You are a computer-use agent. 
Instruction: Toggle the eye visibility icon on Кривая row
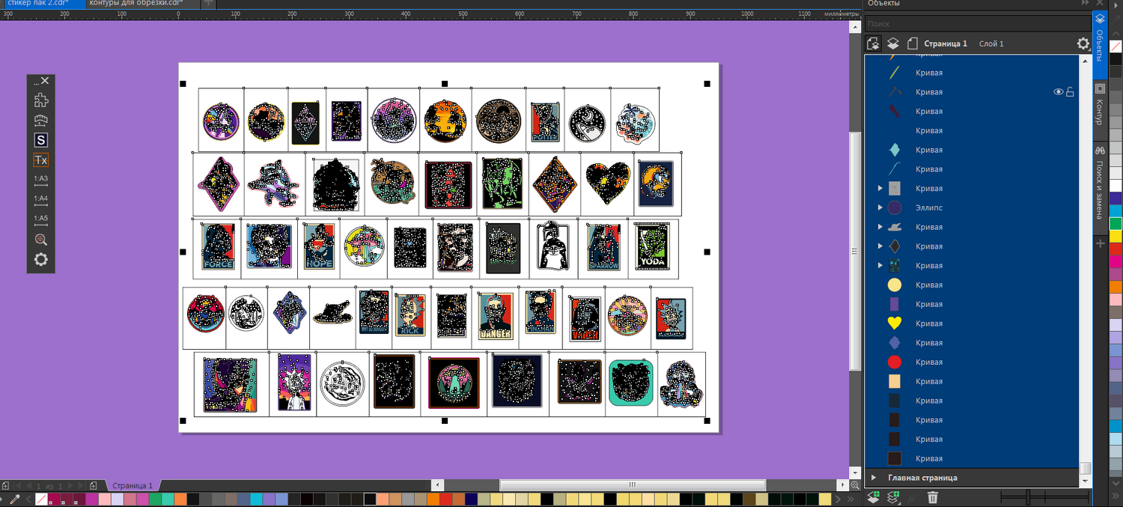1059,92
